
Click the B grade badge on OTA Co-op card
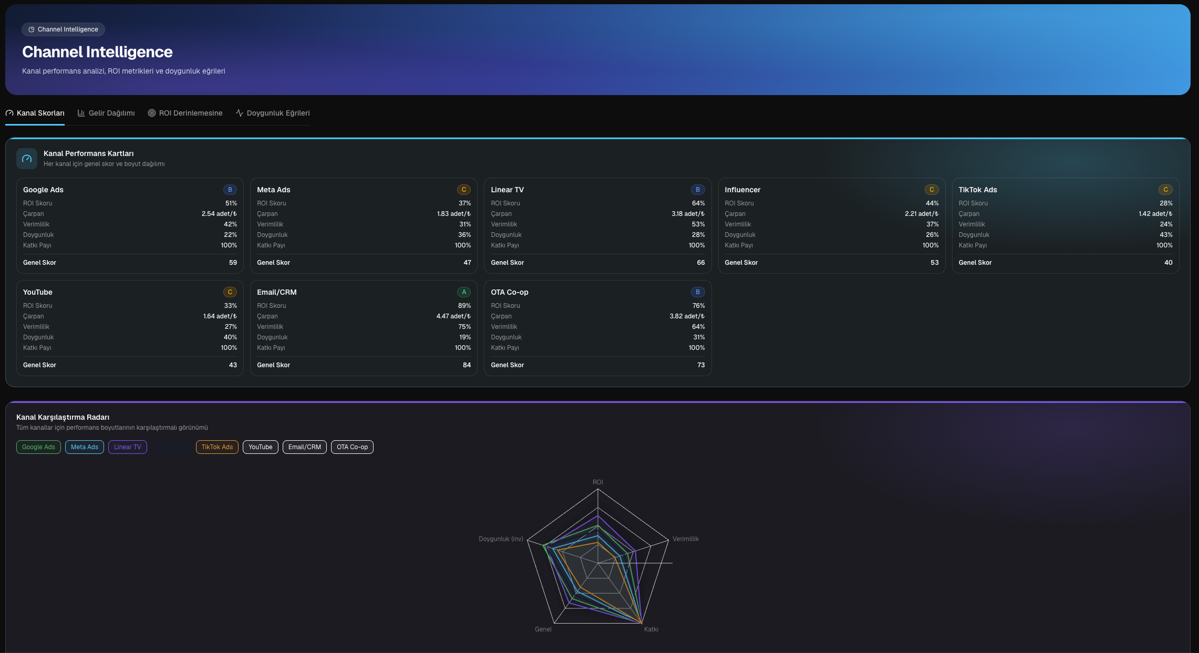click(698, 292)
